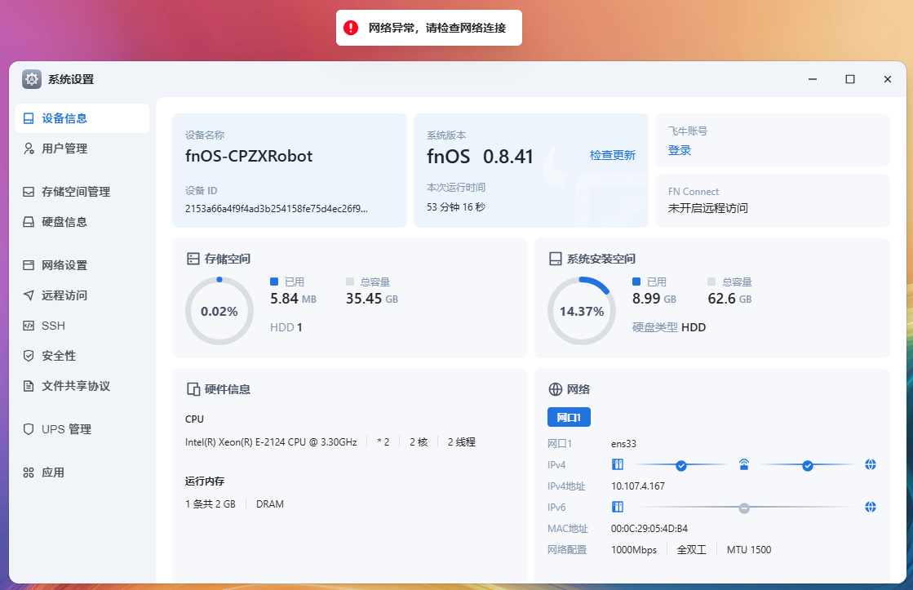This screenshot has height=590, width=913.
Task: Click the uptime 53 分钟 16 秒
Action: [x=456, y=206]
